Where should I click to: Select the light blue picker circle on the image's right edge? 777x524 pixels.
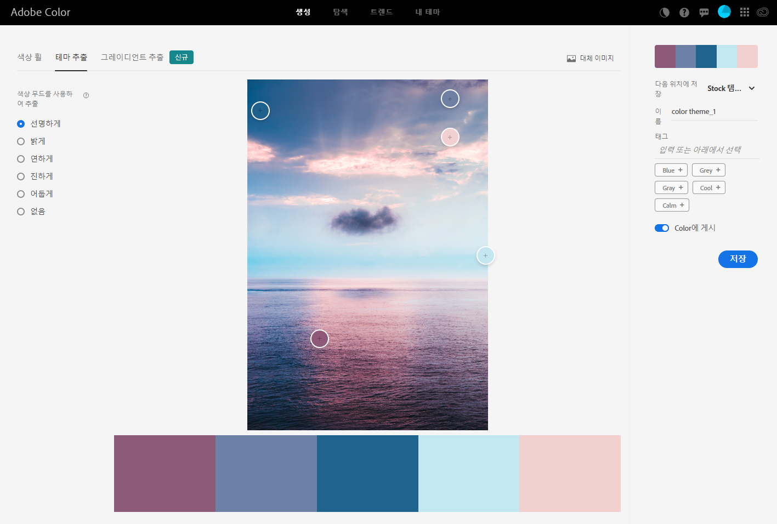[486, 255]
